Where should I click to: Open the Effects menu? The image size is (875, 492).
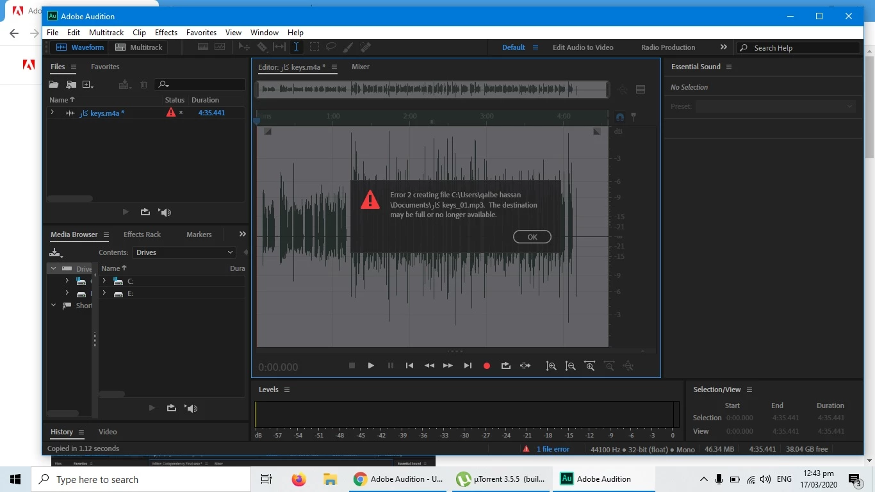click(x=166, y=33)
